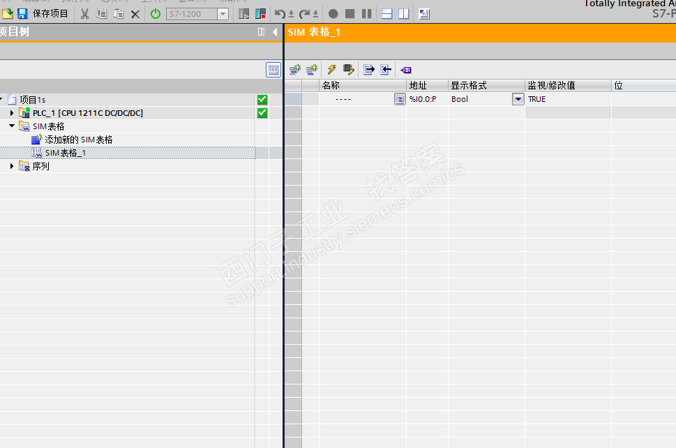Pause recording with the pause button
Image resolution: width=676 pixels, height=448 pixels.
(367, 14)
